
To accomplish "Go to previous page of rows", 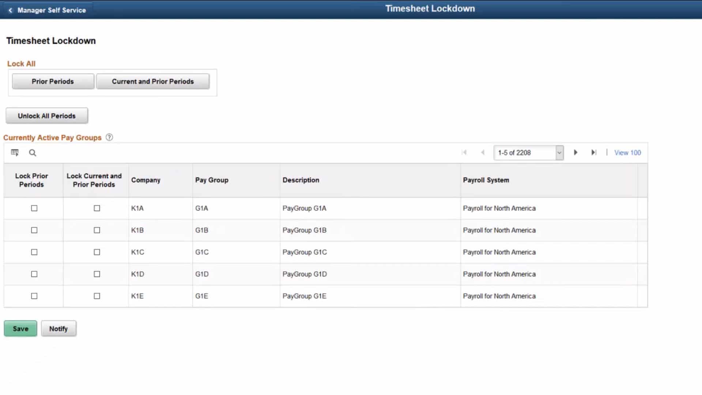I will click(x=483, y=153).
